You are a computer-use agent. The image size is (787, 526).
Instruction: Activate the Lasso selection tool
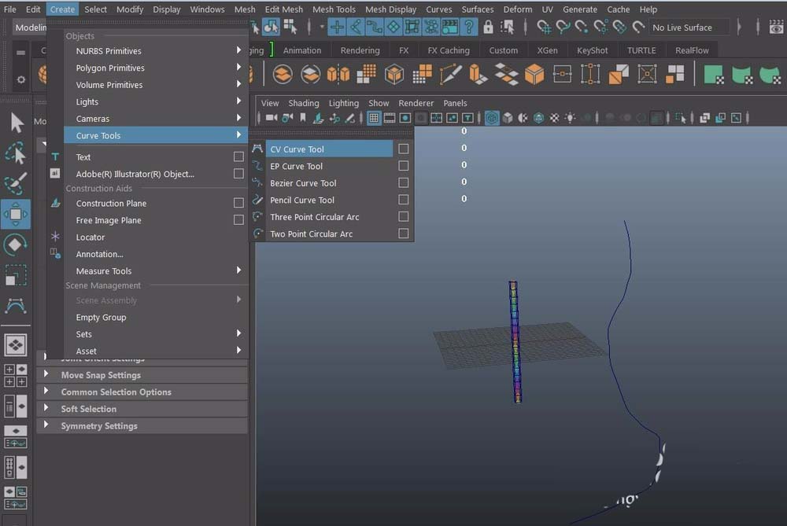16,152
